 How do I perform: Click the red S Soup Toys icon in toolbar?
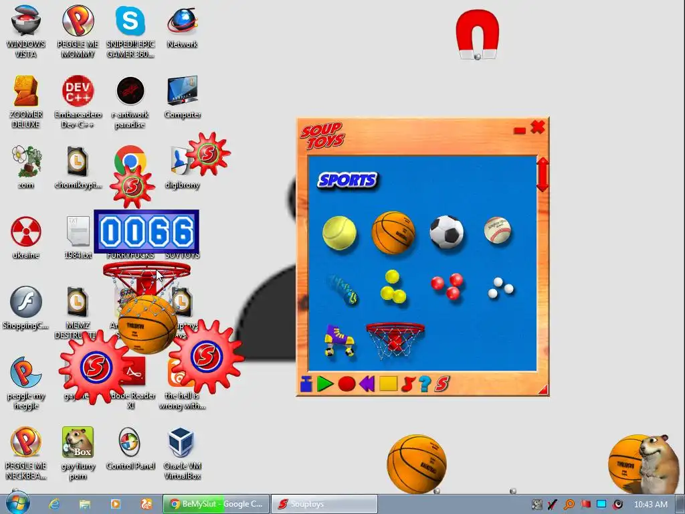pyautogui.click(x=442, y=384)
